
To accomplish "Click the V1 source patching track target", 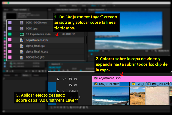I will [x=52, y=91].
